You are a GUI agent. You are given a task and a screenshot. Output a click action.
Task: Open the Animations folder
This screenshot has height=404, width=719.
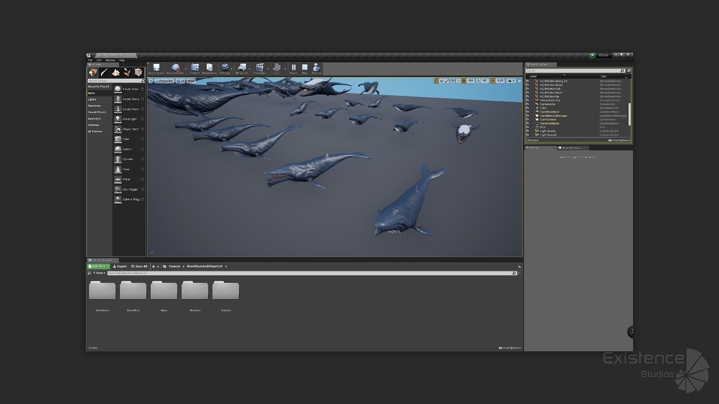click(102, 296)
